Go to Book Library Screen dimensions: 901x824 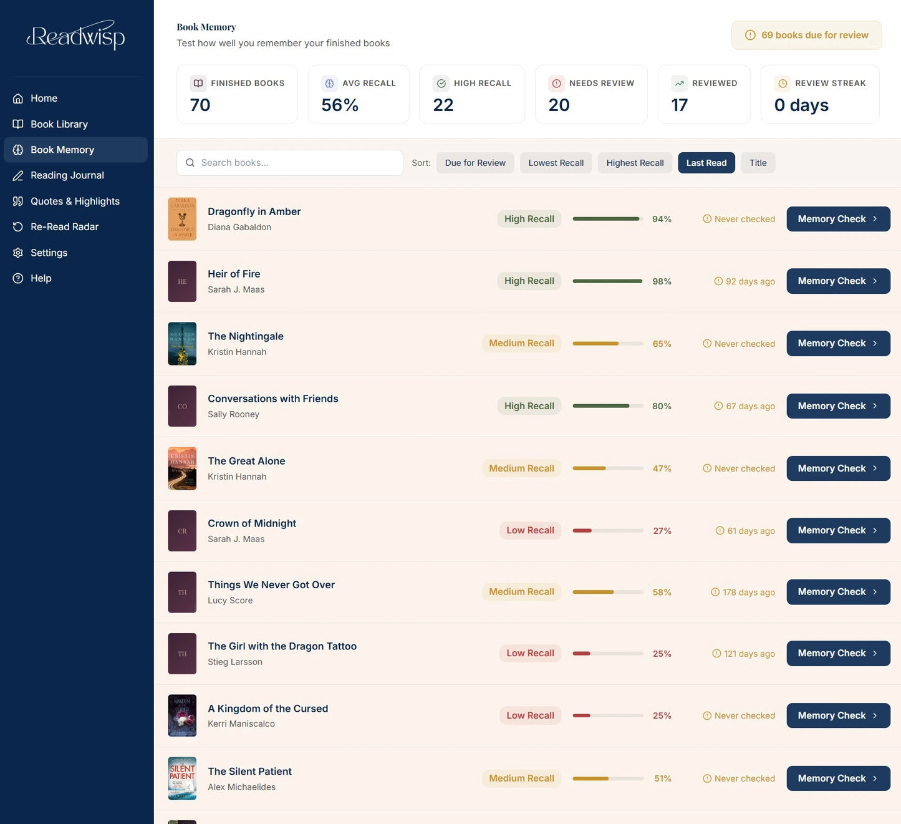click(x=75, y=124)
